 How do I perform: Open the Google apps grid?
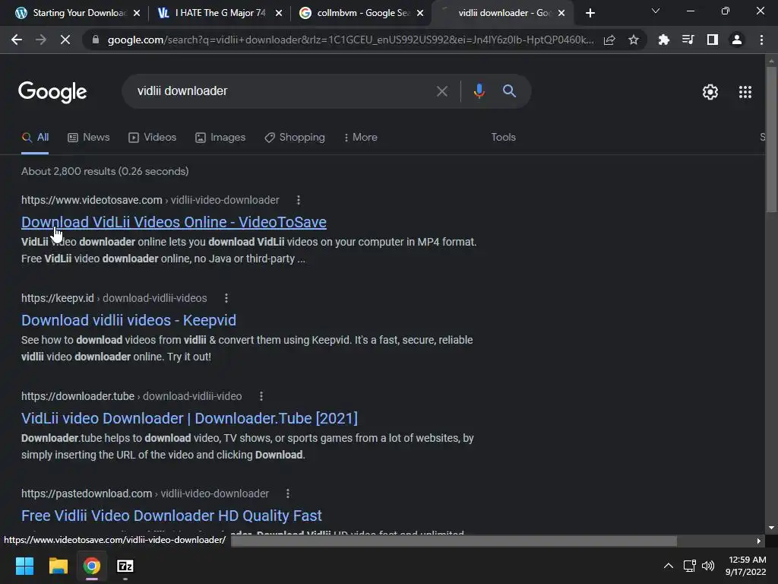point(745,92)
